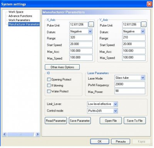
Task: Enable the Water Protect checkbox
Action: [x=49, y=91]
